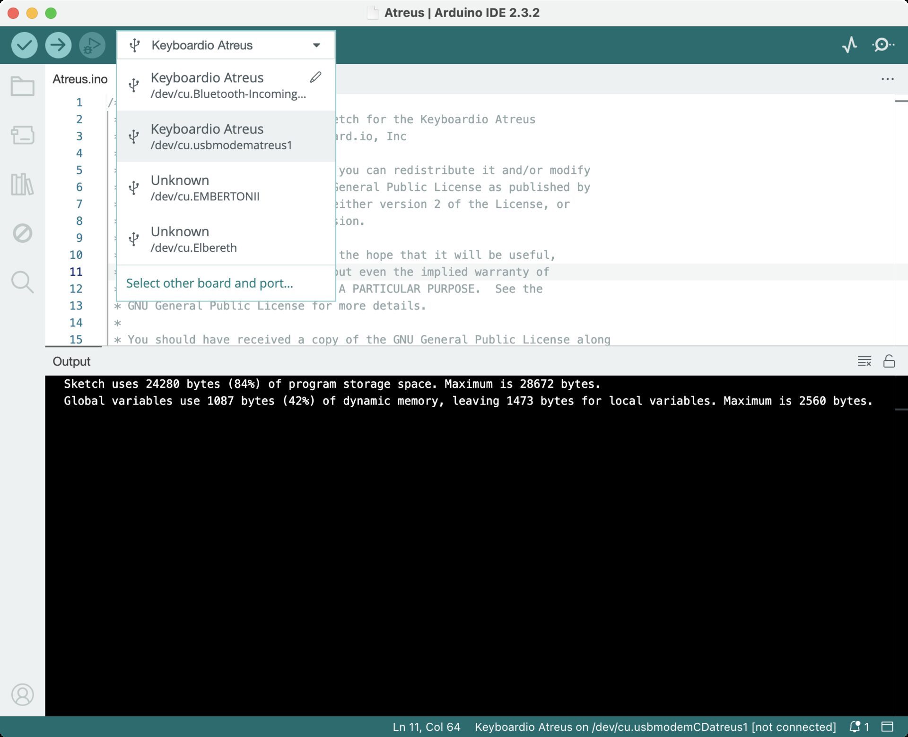
Task: Select Unknown board on /dev/cu.EMBERTONII
Action: click(x=226, y=188)
